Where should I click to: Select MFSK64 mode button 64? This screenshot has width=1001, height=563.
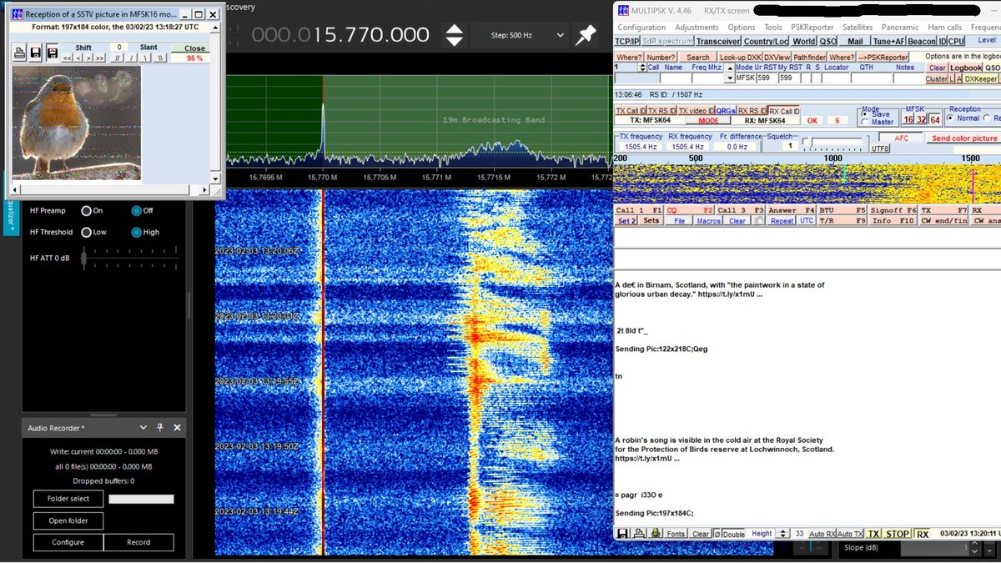(935, 119)
